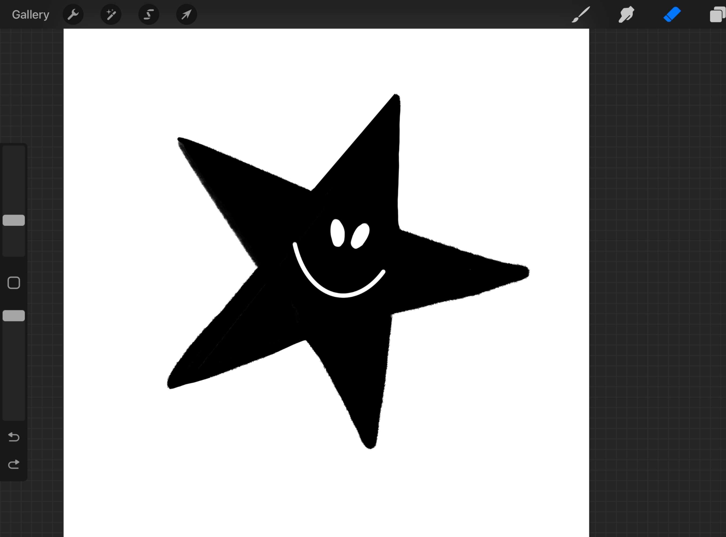
Task: Tap one of the star's white eyes
Action: [x=338, y=233]
